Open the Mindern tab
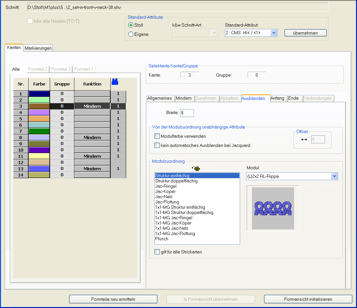Viewport: 357px width, 308px height. point(184,98)
